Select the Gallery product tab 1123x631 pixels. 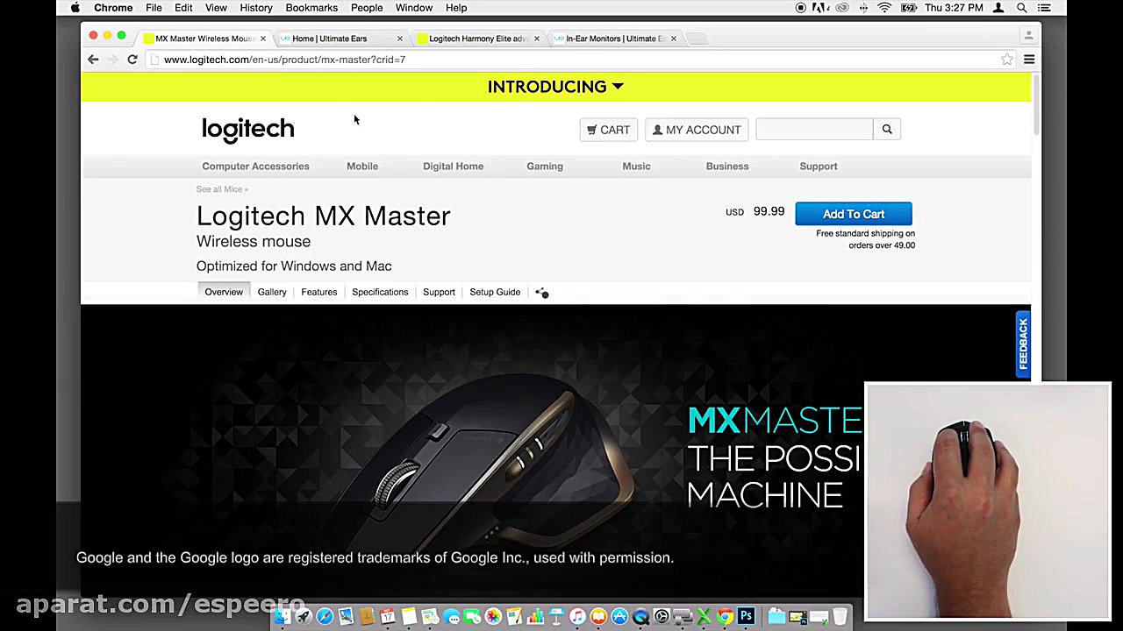[x=272, y=292]
